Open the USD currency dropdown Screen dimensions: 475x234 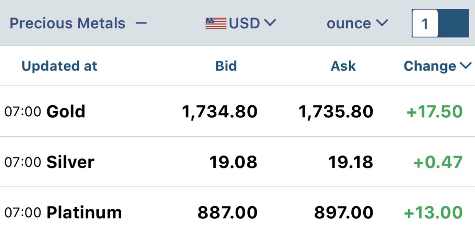click(x=241, y=23)
